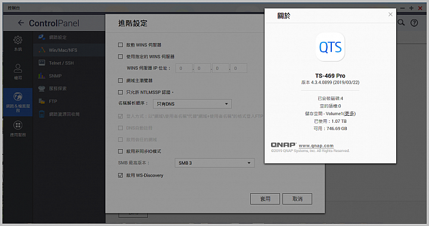Image resolution: width=429 pixels, height=226 pixels.
Task: Go back with ControlPanel arrow
Action: (x=21, y=23)
